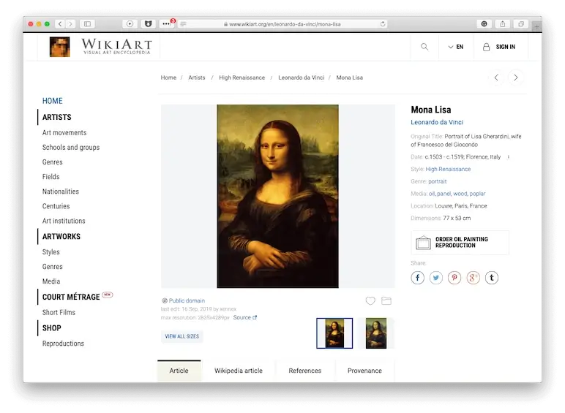Favorite the artwork with heart icon

(x=370, y=300)
